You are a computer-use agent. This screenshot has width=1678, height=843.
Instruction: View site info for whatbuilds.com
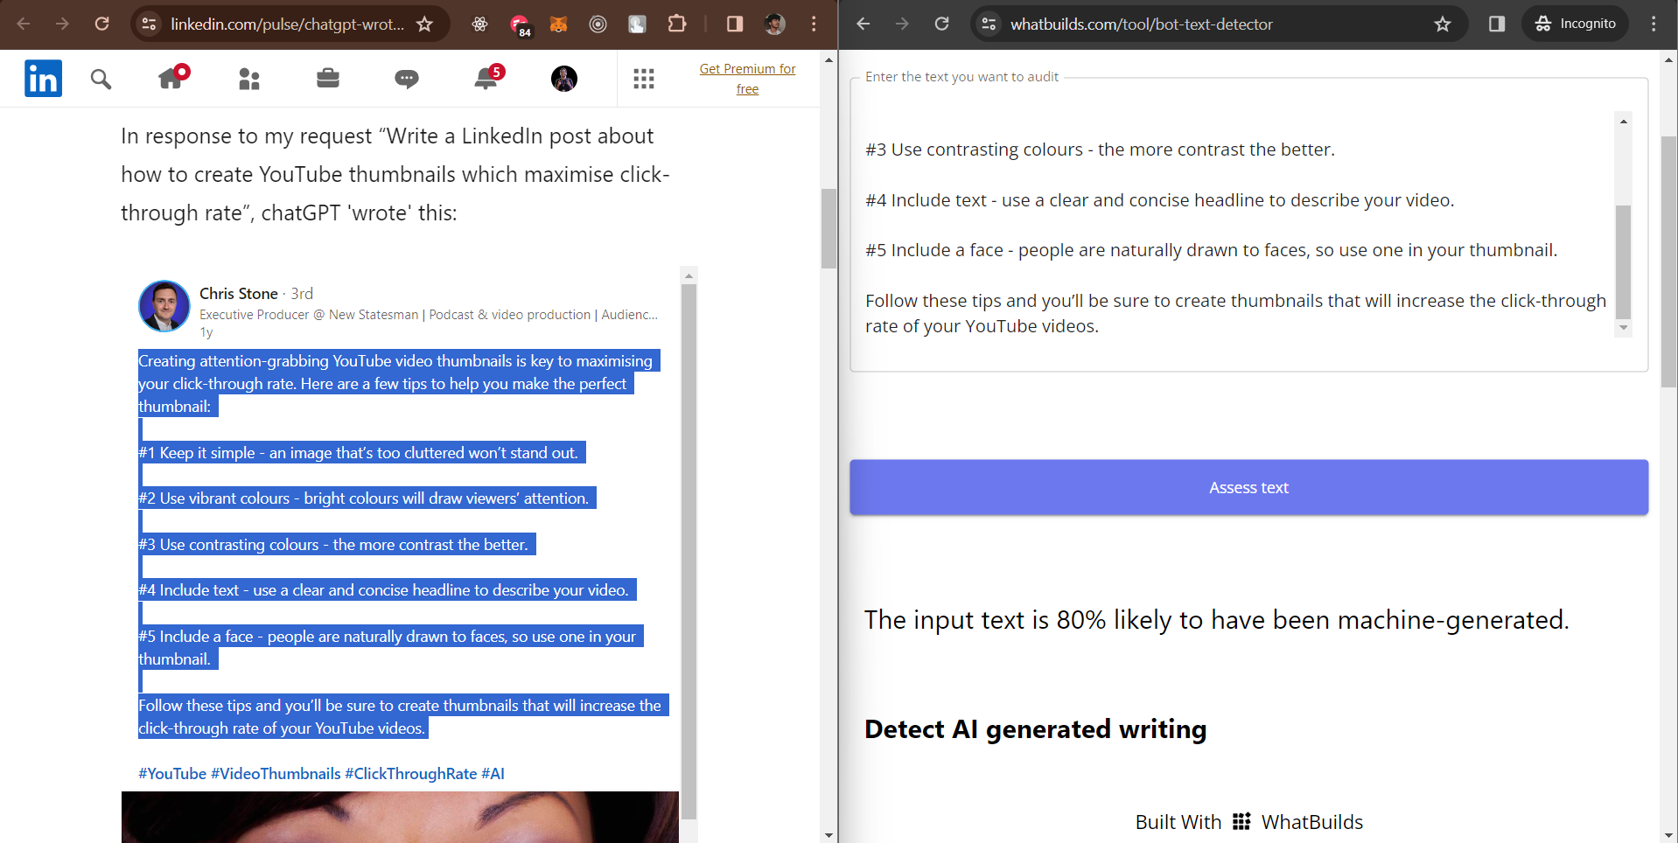[x=989, y=24]
